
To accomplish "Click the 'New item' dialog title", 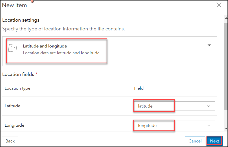I will pyautogui.click(x=15, y=5).
